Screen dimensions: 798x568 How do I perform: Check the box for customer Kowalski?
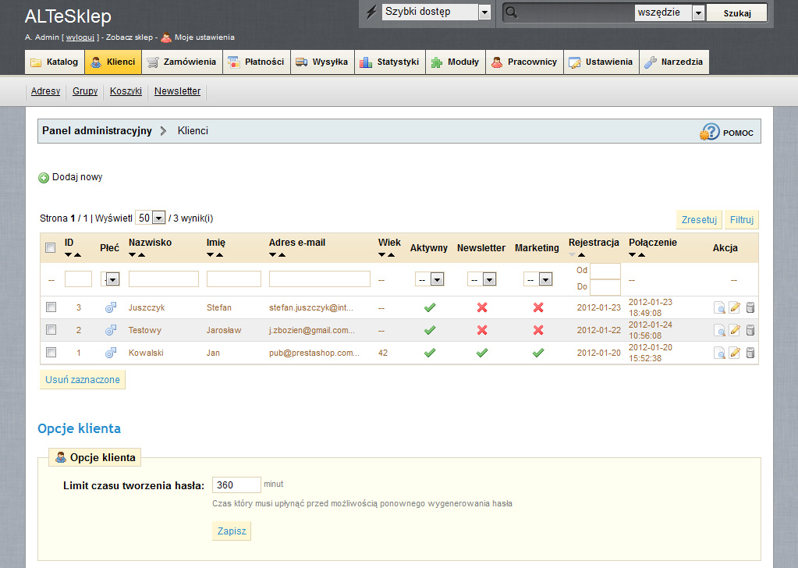click(x=51, y=352)
